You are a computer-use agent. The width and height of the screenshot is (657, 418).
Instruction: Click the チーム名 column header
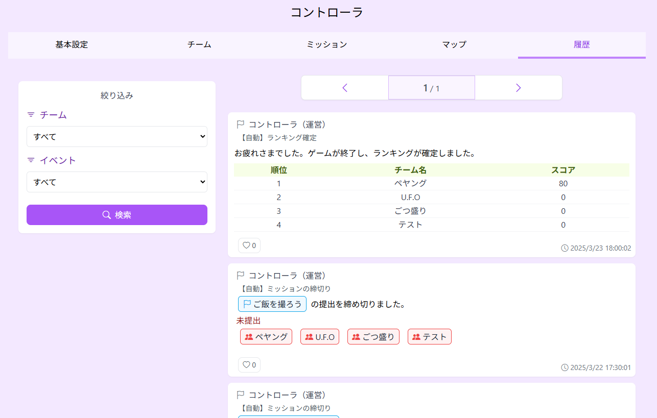click(410, 170)
